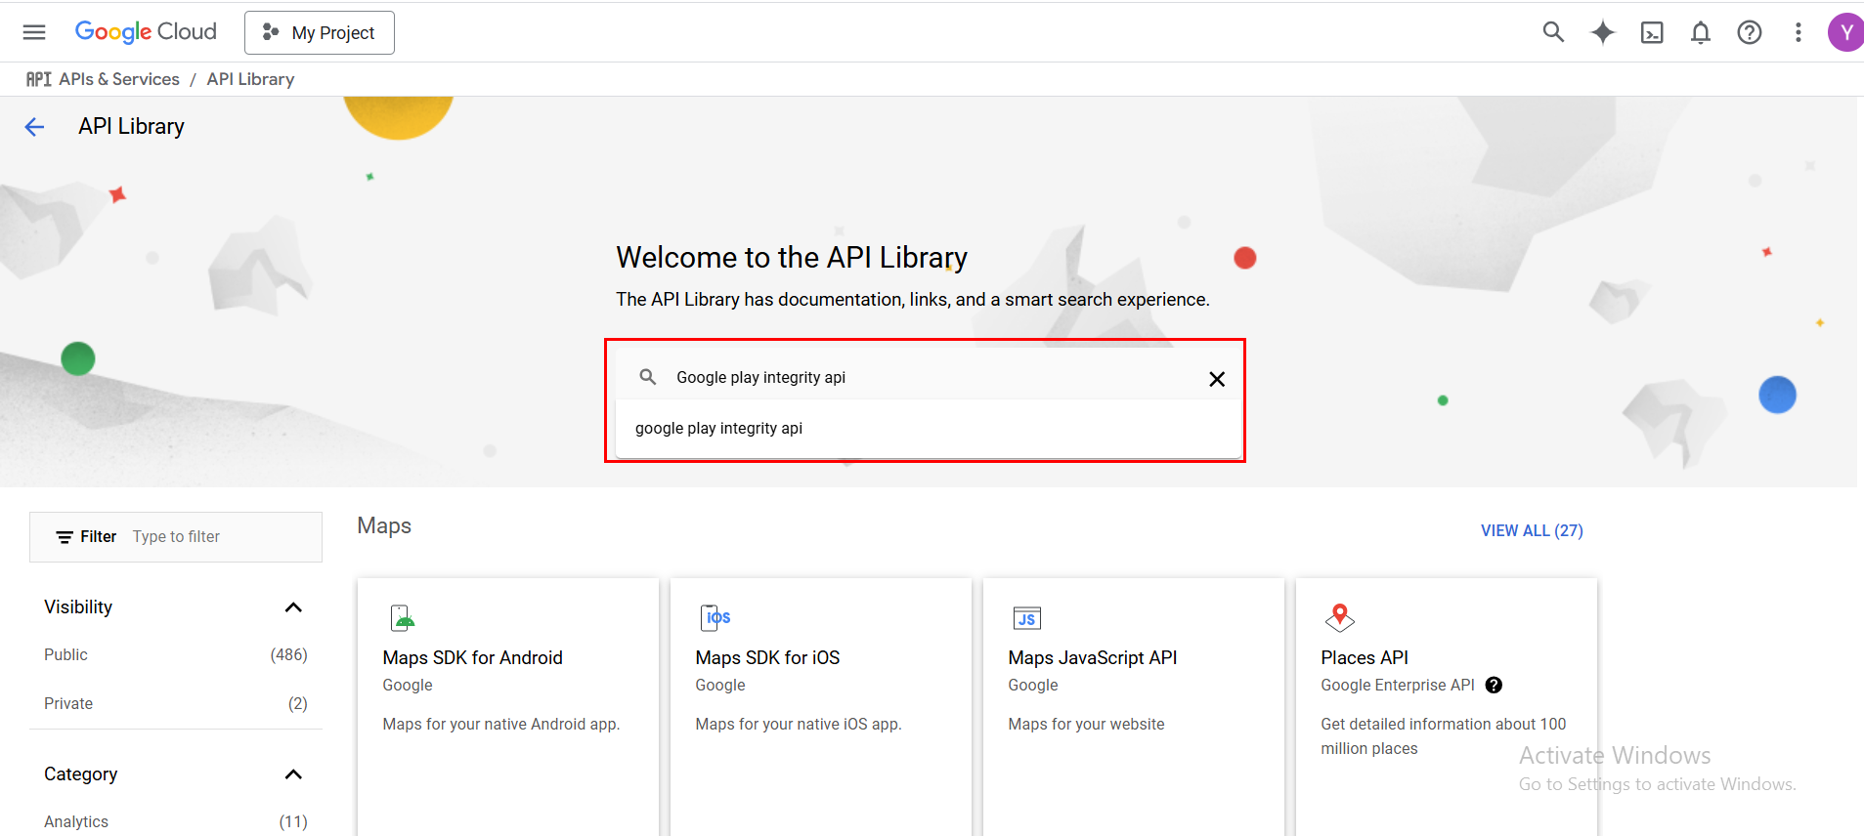Open the help question mark menu
Image resolution: width=1864 pixels, height=836 pixels.
click(x=1749, y=33)
